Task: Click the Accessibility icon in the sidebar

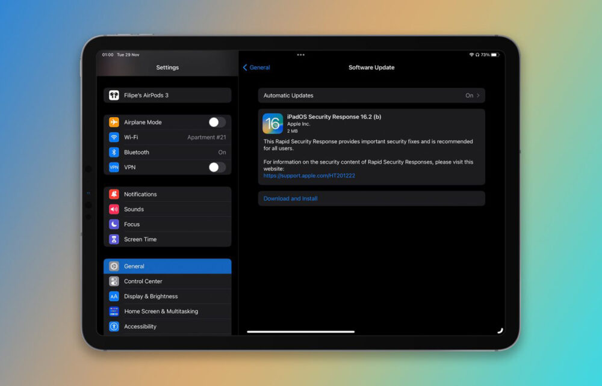Action: [113, 326]
